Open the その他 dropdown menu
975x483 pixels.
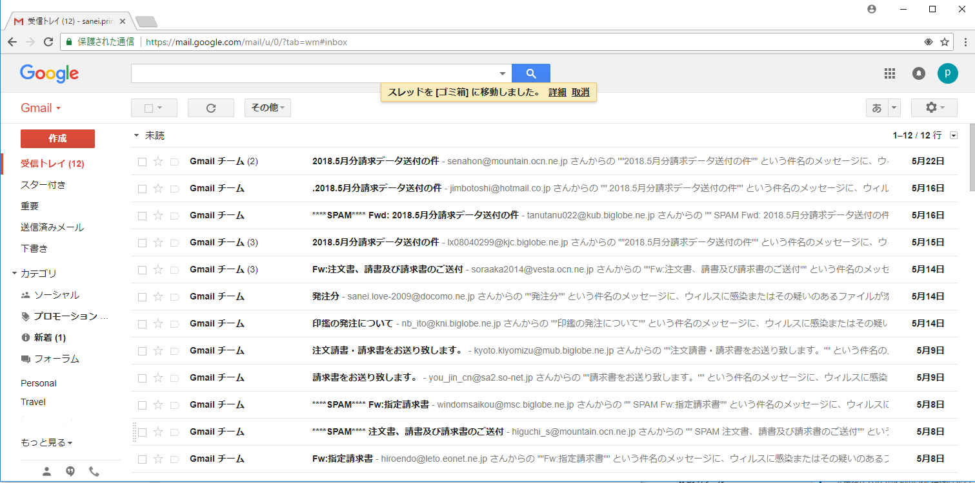(268, 108)
